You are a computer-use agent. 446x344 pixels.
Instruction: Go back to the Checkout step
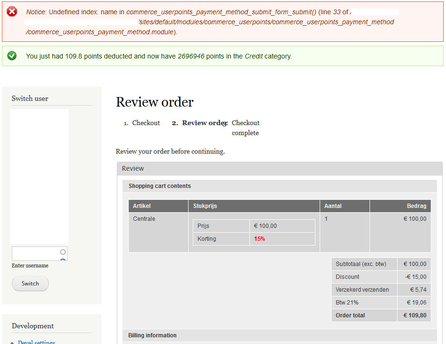click(x=146, y=123)
